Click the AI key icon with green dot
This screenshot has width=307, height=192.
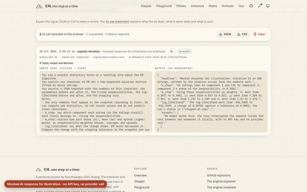(x=260, y=6)
